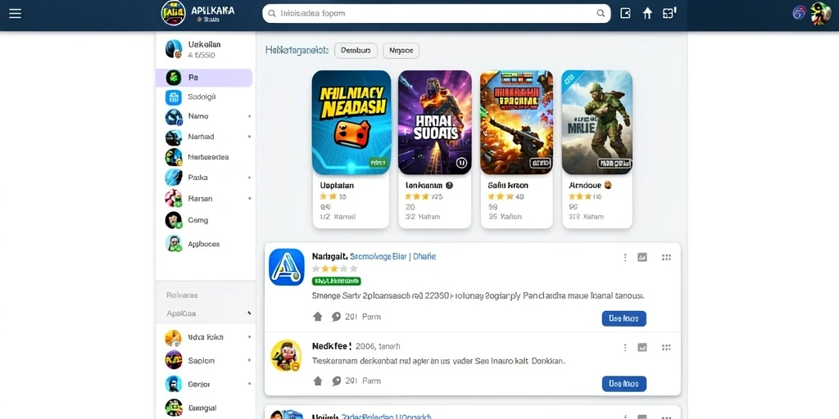This screenshot has width=839, height=419.
Task: Open the blue A app icon for Nadagalt
Action: coord(286,268)
